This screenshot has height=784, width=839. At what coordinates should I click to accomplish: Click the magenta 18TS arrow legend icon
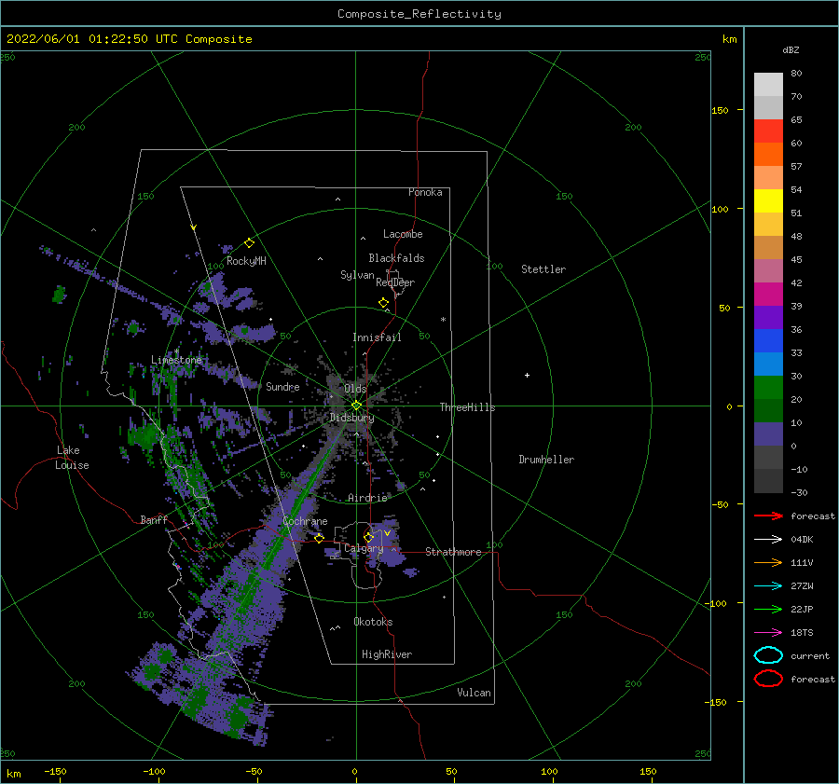[768, 633]
